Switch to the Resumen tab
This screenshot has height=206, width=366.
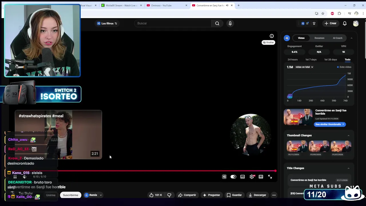click(x=319, y=38)
